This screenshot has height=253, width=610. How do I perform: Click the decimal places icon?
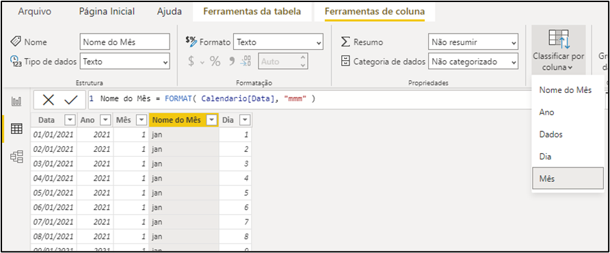coord(246,62)
